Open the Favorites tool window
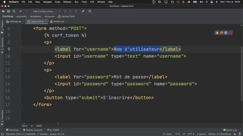 [2, 117]
